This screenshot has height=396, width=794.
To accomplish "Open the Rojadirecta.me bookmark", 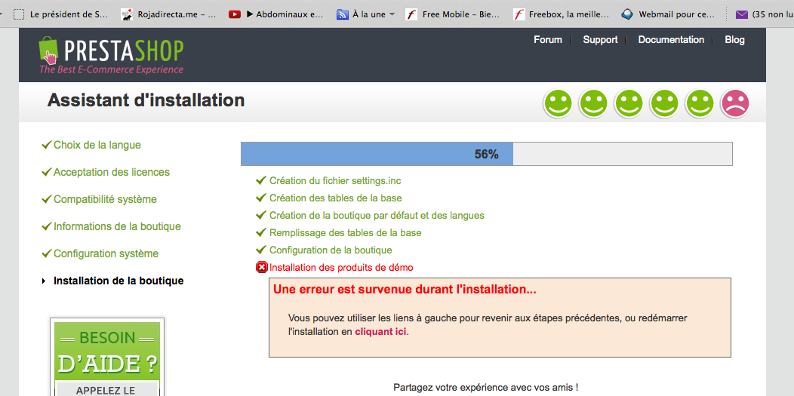I will click(169, 14).
